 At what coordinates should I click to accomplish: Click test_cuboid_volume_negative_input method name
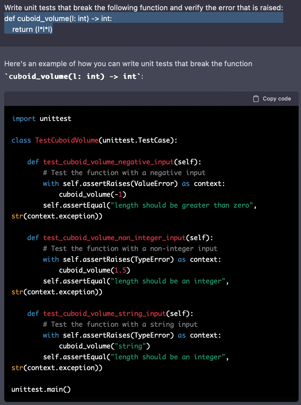[108, 162]
